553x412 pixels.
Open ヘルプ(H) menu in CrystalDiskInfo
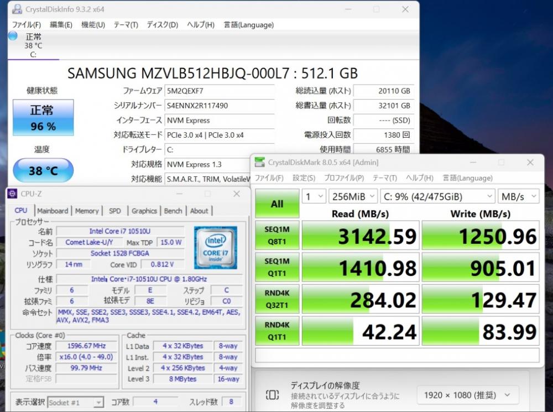201,25
